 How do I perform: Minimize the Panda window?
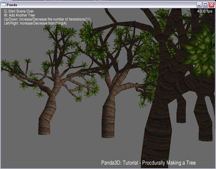coord(199,5)
